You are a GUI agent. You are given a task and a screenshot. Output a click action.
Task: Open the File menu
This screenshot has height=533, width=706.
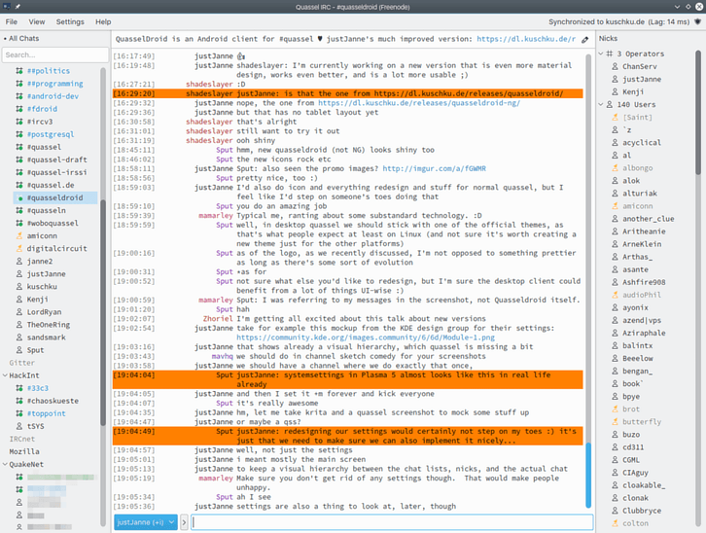click(x=12, y=21)
